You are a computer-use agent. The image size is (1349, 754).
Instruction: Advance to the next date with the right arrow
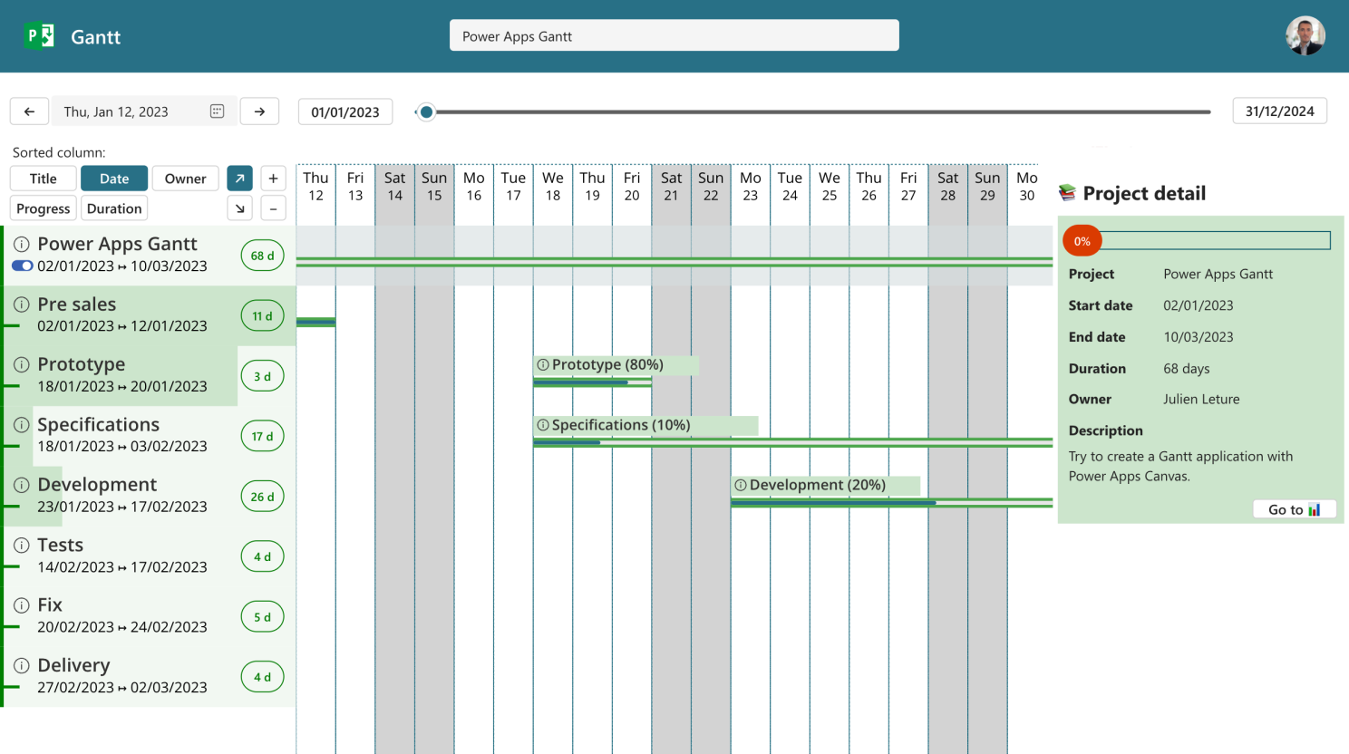pyautogui.click(x=259, y=111)
